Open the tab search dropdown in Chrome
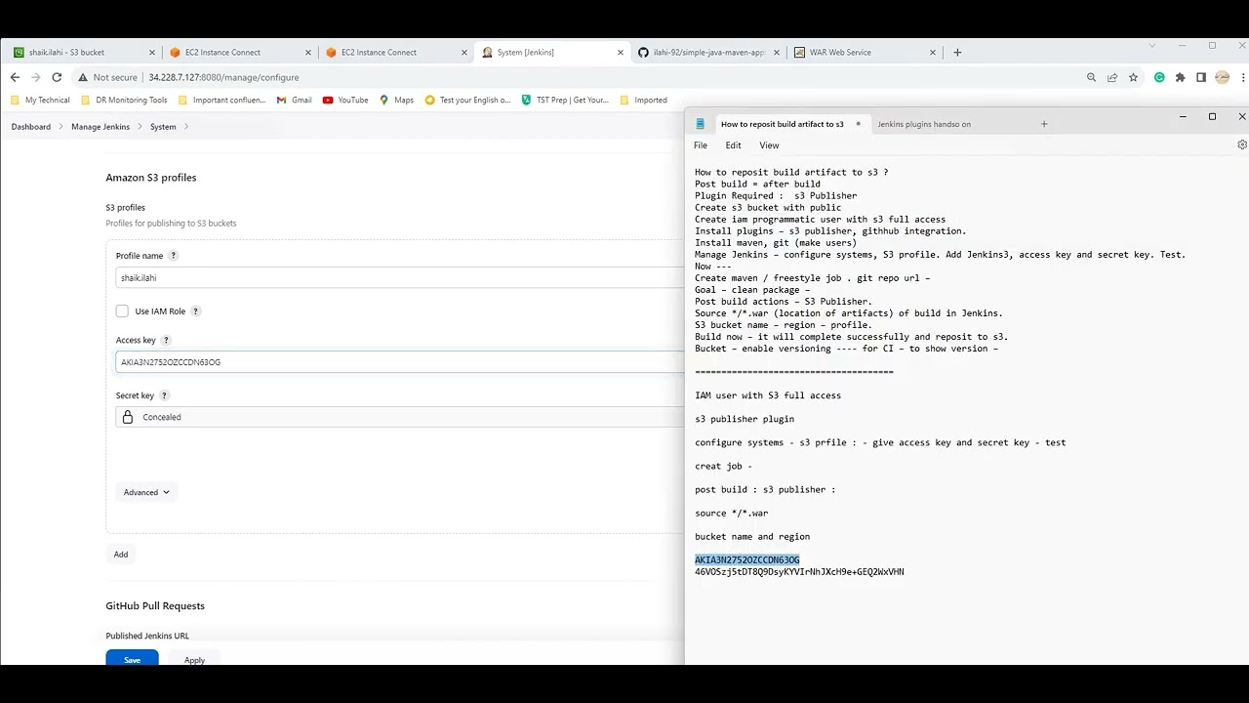The image size is (1249, 703). click(x=1152, y=46)
